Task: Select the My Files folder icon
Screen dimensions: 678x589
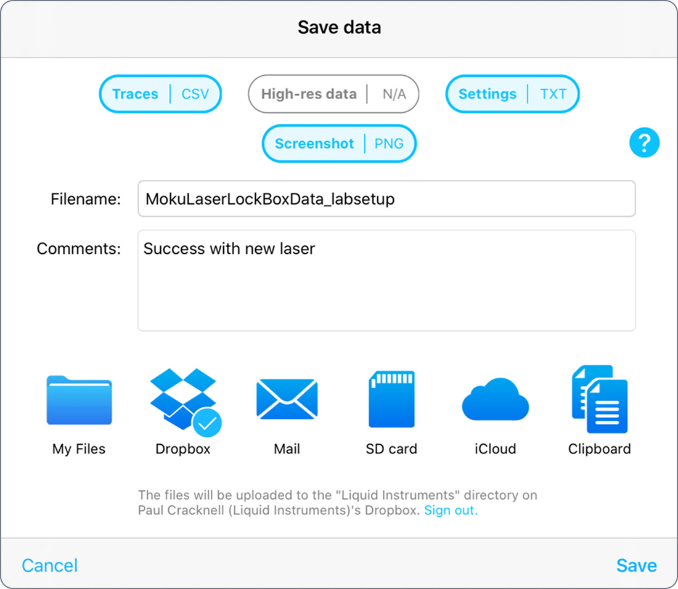Action: (x=79, y=400)
